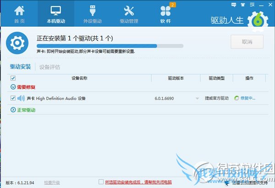Open driver version 6.0.1.6690 dropdown arrow
The height and width of the screenshot is (188, 275).
pos(197,98)
